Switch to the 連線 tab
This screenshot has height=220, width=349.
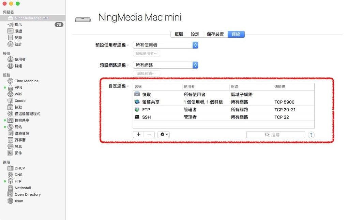pyautogui.click(x=236, y=34)
